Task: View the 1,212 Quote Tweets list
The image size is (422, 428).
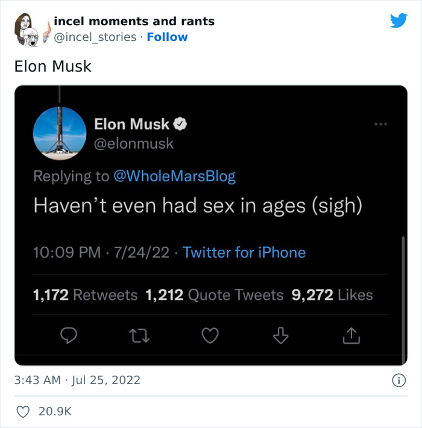Action: pos(214,295)
